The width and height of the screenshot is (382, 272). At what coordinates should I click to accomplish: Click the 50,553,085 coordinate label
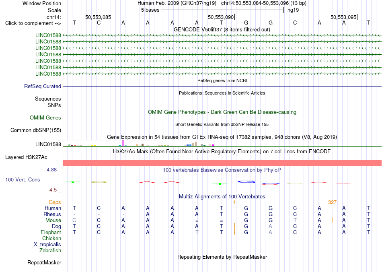[x=98, y=17]
